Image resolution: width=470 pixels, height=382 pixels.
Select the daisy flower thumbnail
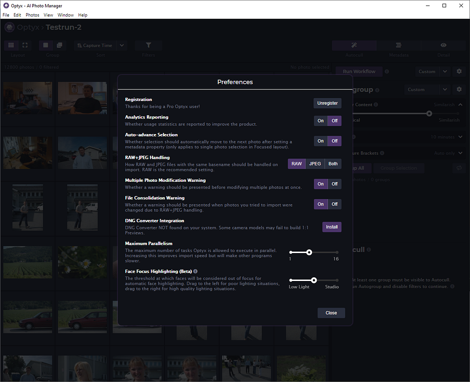pos(83,262)
